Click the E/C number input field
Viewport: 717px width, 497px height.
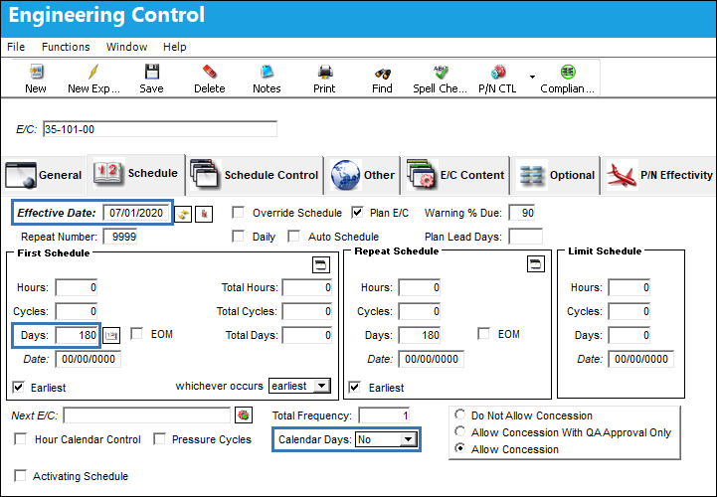pos(160,129)
